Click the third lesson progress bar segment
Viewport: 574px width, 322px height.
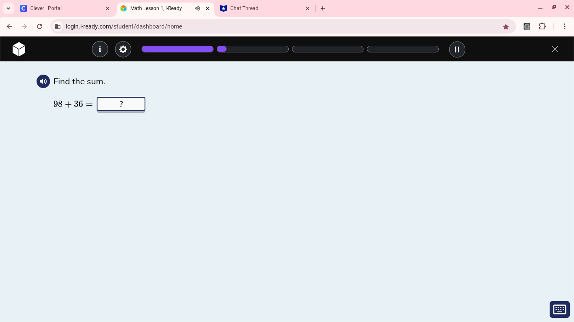pyautogui.click(x=328, y=49)
